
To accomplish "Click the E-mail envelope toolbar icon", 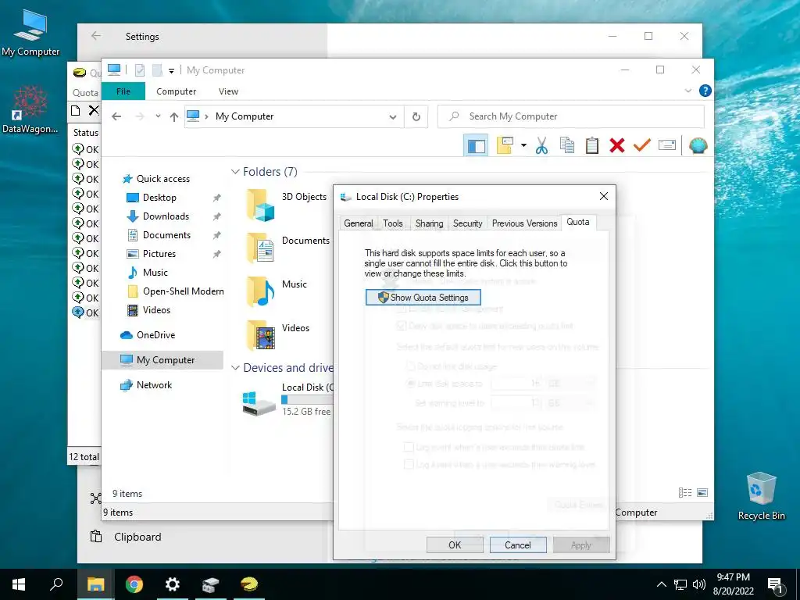I will point(667,145).
